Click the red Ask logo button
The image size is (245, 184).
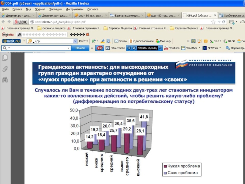click(100, 48)
